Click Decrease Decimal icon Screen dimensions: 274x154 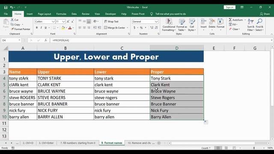tap(156, 27)
